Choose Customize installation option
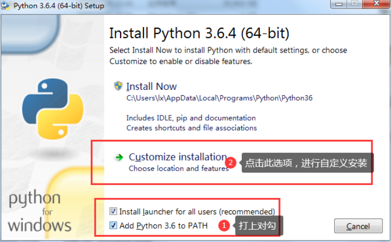This screenshot has height=242, width=391. [178, 157]
